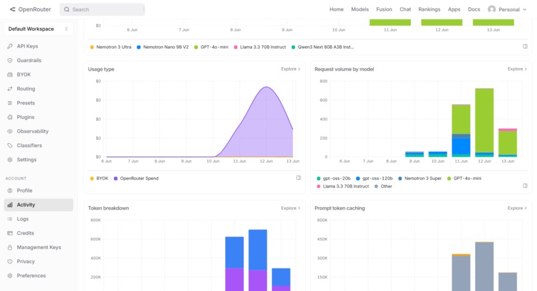The image size is (537, 291).
Task: Open Explore for Request volume by model
Action: pyautogui.click(x=517, y=69)
